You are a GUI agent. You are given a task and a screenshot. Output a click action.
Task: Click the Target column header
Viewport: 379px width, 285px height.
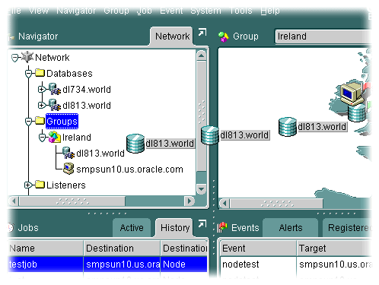coord(334,249)
